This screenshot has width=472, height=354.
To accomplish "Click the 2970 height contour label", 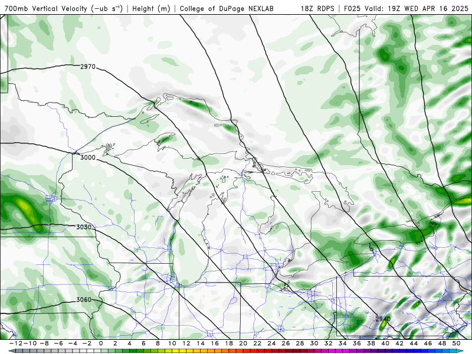I will tap(87, 67).
